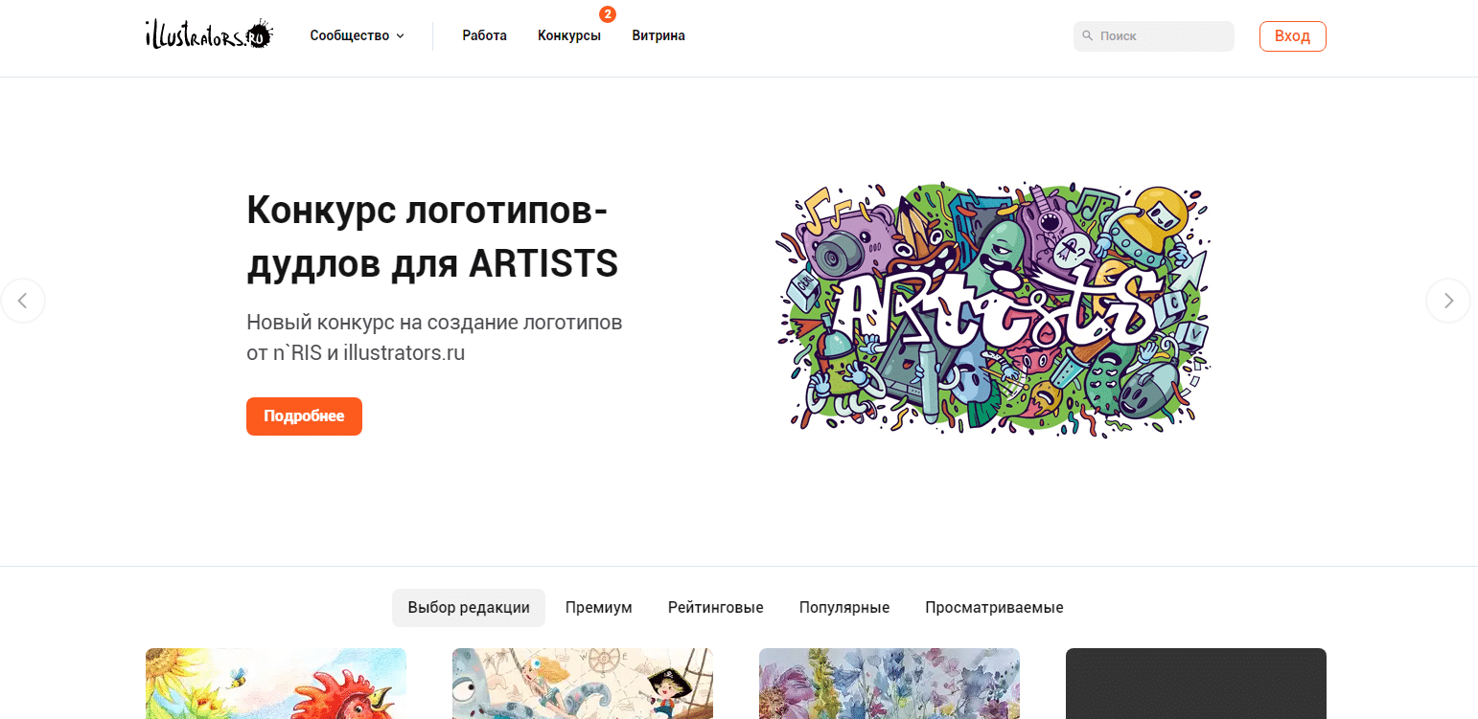Click the Вход login button

pyautogui.click(x=1292, y=36)
